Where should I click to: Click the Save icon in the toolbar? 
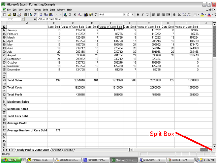click(x=15, y=15)
